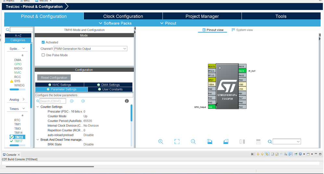
Task: Enable One Pulse Mode checkbox
Action: (43, 55)
